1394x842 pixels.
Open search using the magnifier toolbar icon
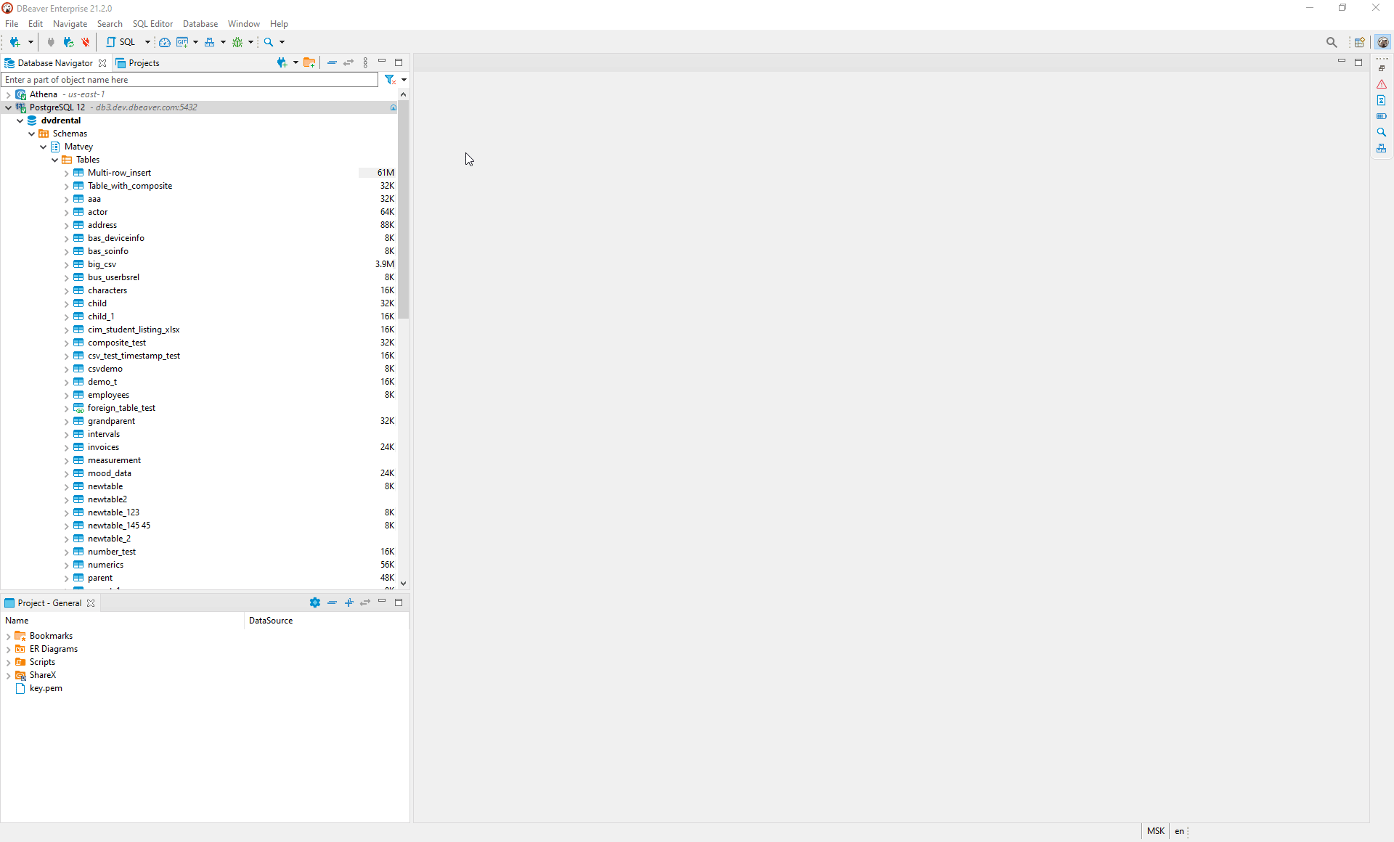click(x=269, y=41)
